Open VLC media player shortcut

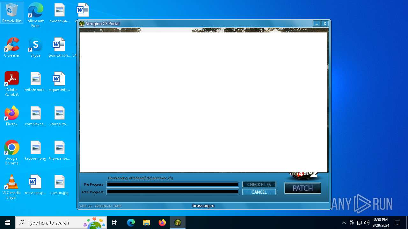click(x=12, y=187)
